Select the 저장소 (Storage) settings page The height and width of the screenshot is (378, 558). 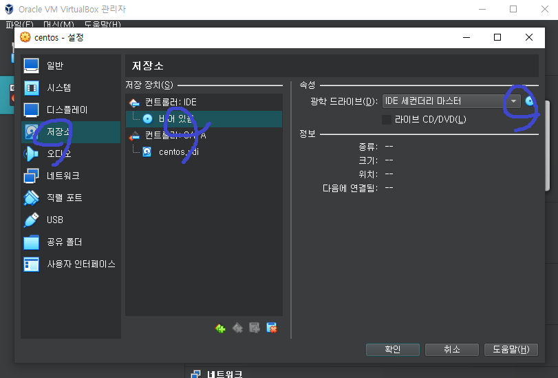tap(71, 132)
